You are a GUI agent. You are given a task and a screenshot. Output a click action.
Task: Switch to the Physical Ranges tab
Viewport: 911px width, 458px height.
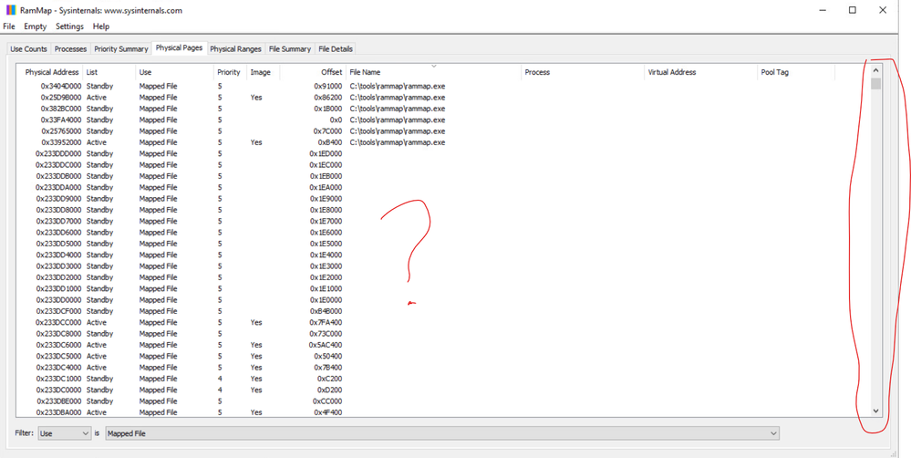coord(236,49)
